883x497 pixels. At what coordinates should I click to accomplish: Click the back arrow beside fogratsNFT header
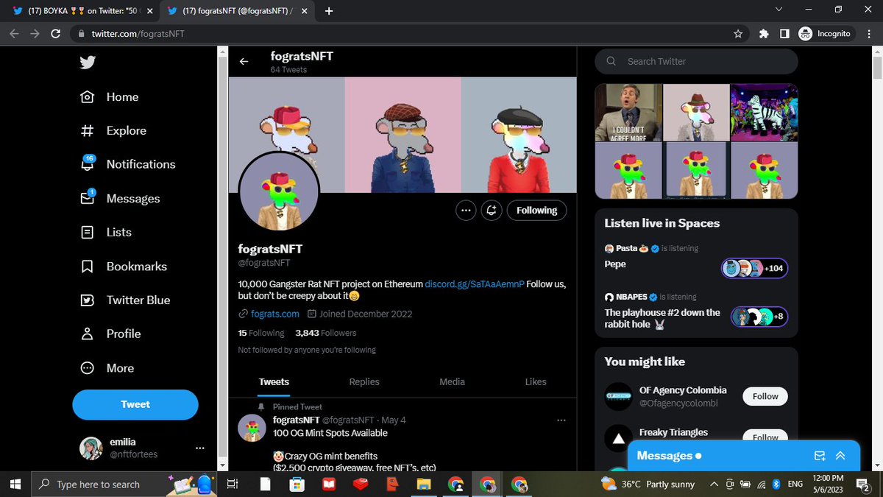pyautogui.click(x=244, y=62)
